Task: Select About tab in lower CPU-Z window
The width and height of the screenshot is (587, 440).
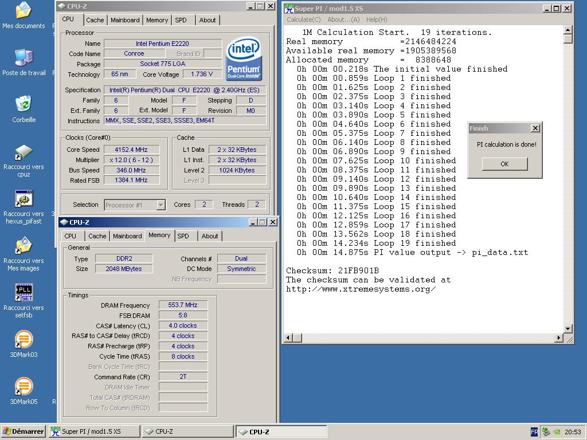Action: click(x=210, y=236)
